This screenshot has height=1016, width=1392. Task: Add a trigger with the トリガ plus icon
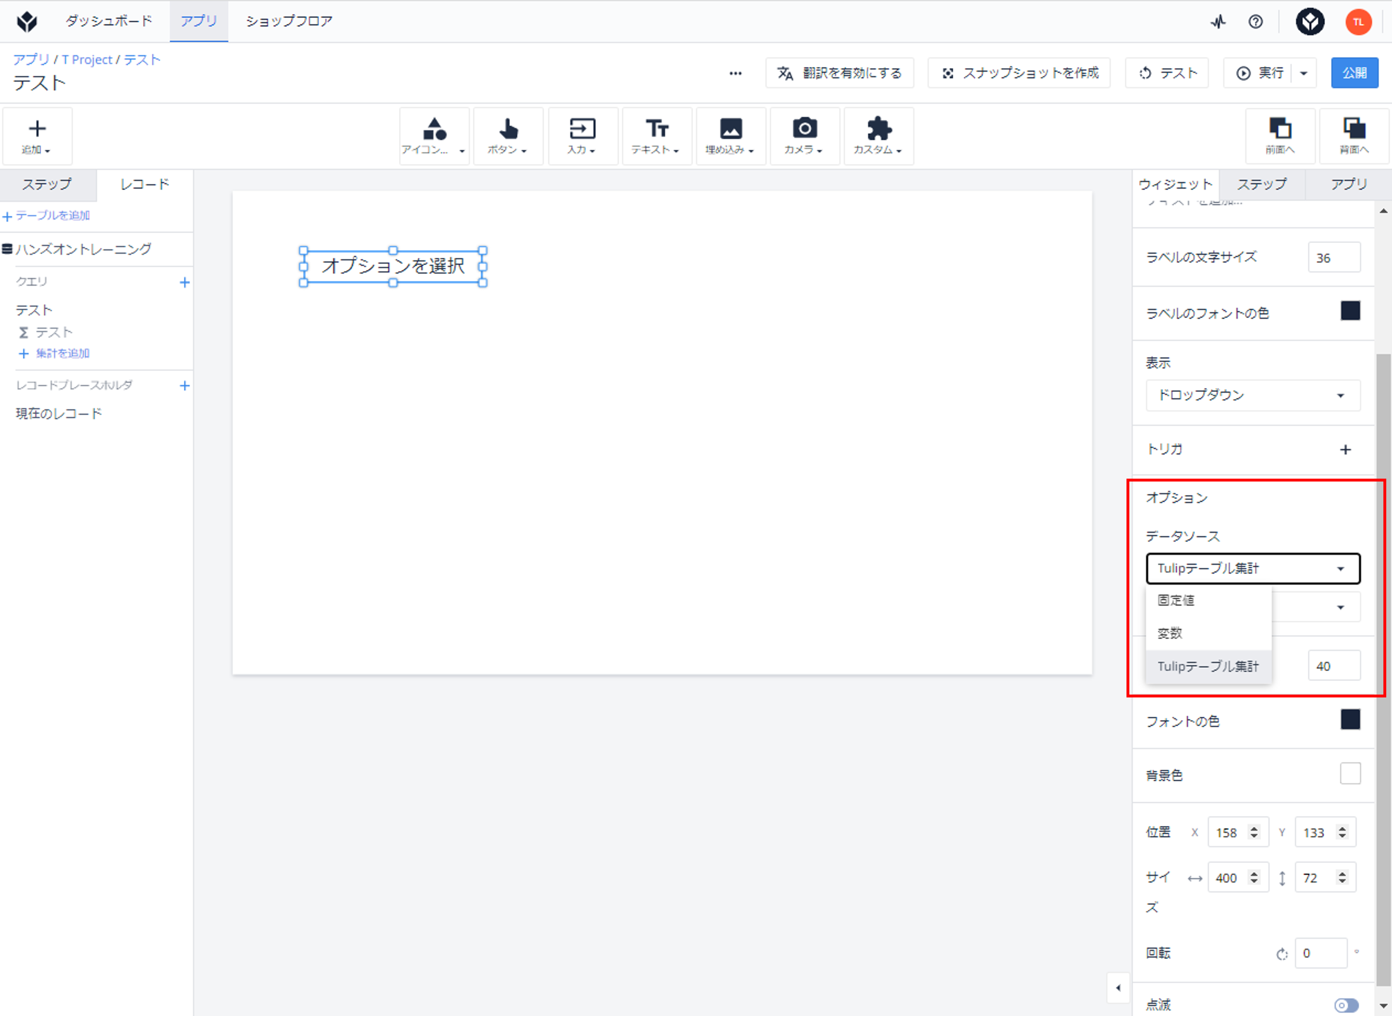point(1345,450)
